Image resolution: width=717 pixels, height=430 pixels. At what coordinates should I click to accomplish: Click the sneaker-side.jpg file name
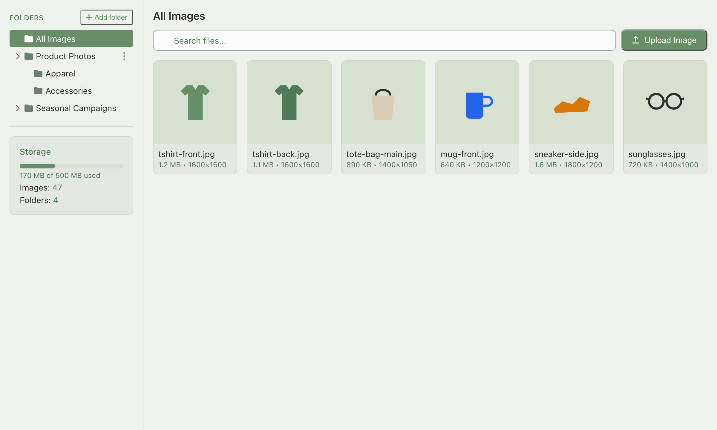pos(566,154)
